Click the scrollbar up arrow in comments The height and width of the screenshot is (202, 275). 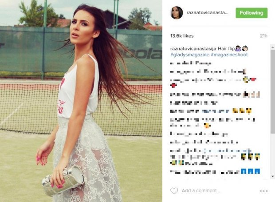[x=273, y=47]
